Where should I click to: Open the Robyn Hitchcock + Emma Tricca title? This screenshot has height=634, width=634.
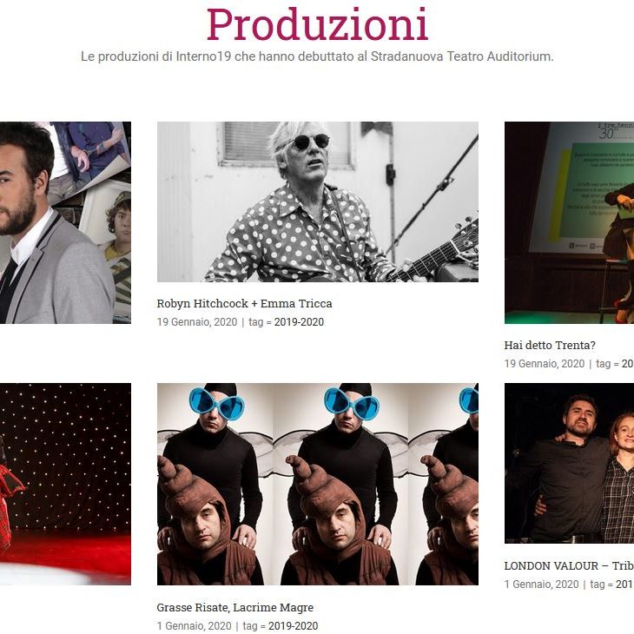[244, 304]
